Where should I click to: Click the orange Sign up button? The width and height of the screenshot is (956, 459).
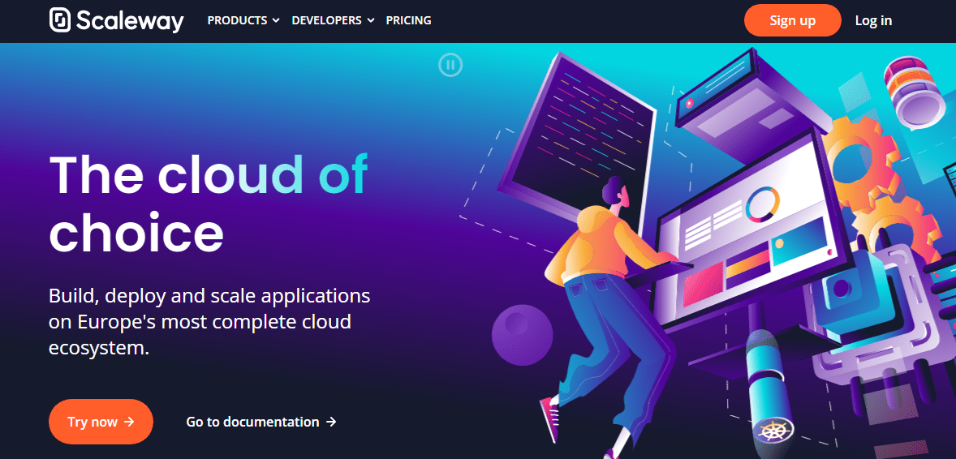[793, 20]
